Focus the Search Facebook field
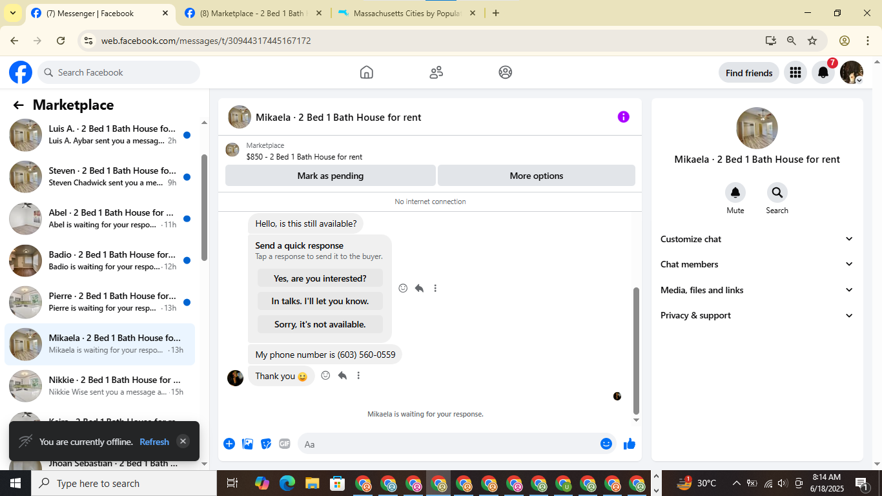This screenshot has height=496, width=882. (119, 72)
